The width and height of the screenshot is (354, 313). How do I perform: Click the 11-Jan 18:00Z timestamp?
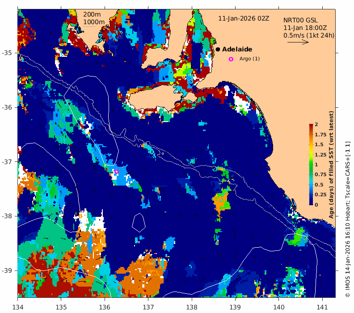pos(305,28)
